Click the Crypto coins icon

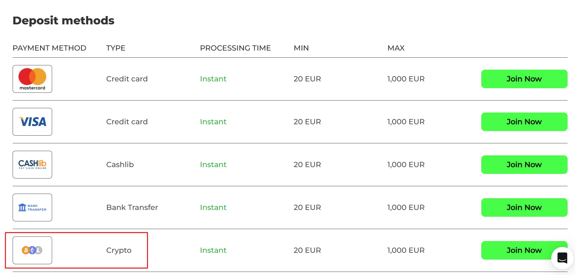pyautogui.click(x=32, y=250)
